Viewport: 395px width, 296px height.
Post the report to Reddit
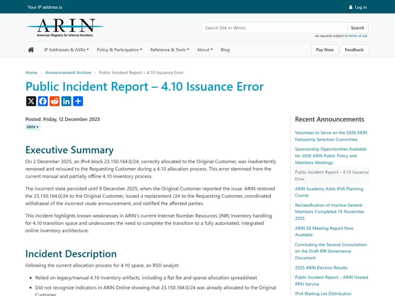54,101
